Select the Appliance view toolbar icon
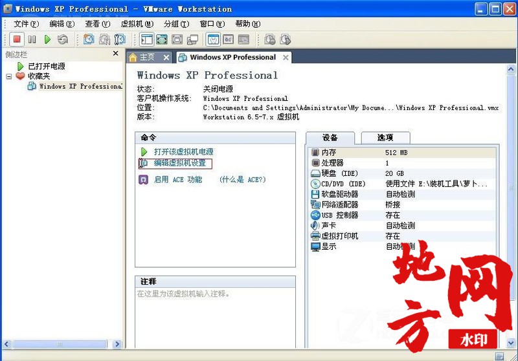Viewport: 518px width, 361px height. [244, 39]
